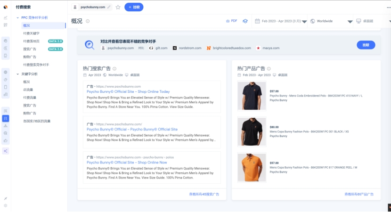The width and height of the screenshot is (391, 212).
Task: Click the info icon beside 热门产品广告
Action: tap(269, 68)
